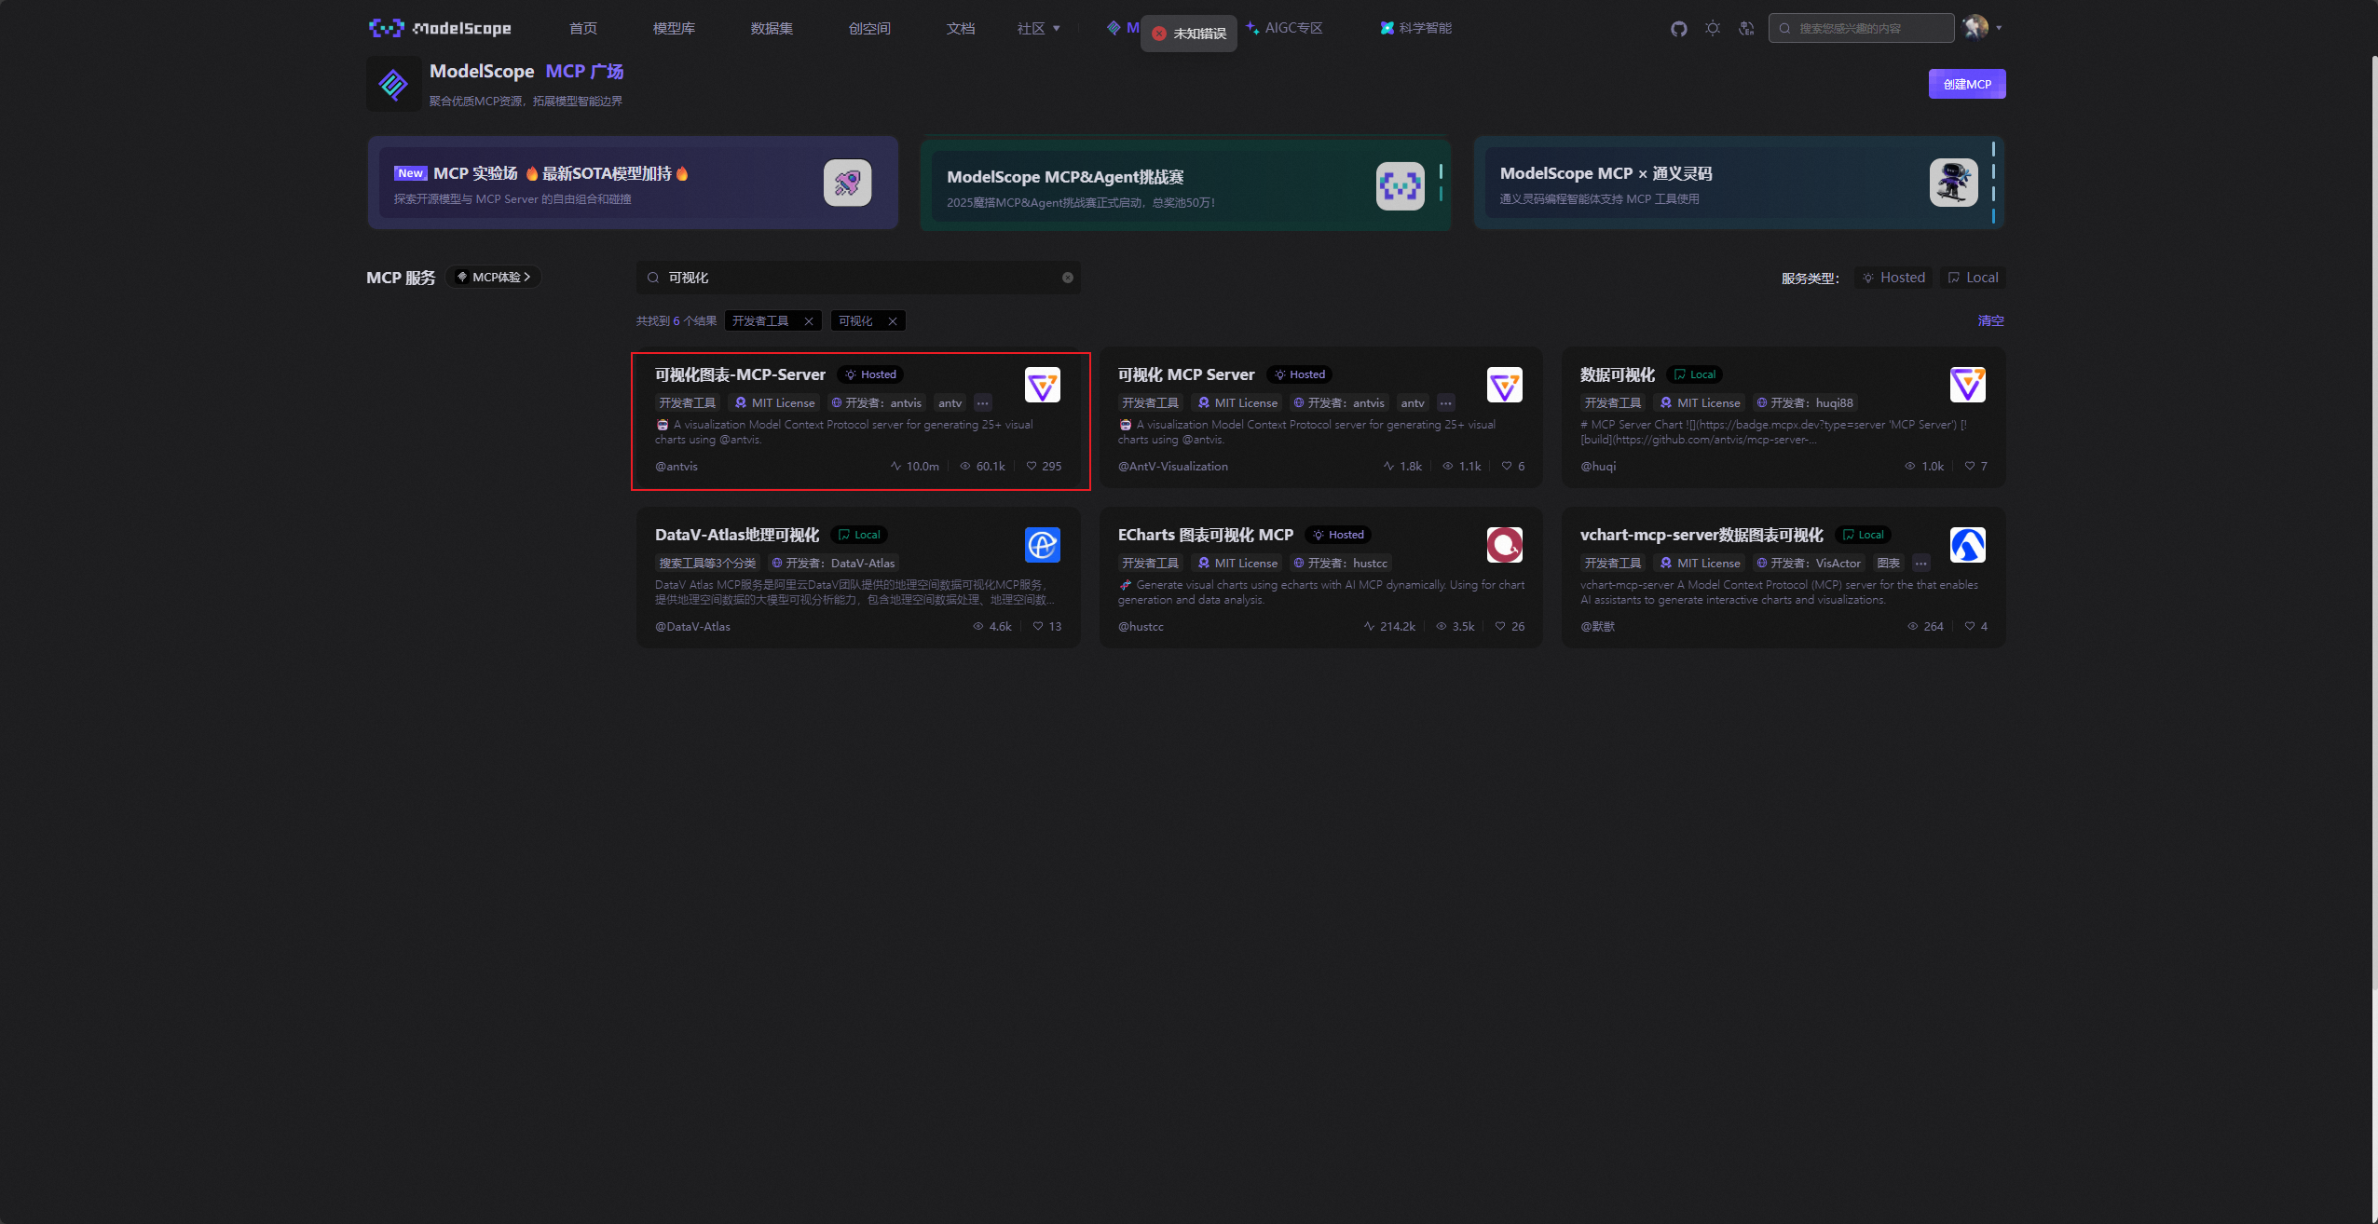Screen dimensions: 2378x1224
Task: Click the ModelScope logo in header
Action: 440,28
